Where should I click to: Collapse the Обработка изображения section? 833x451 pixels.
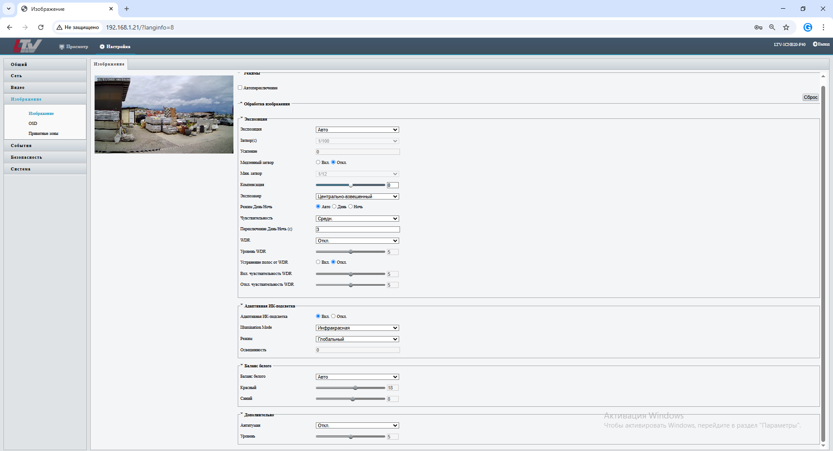(x=241, y=103)
